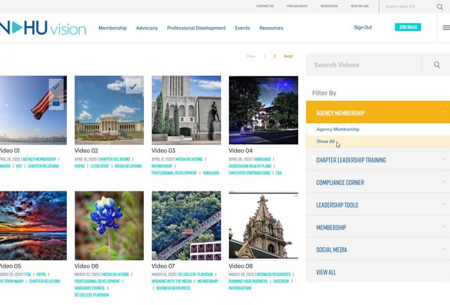The width and height of the screenshot is (450, 305).
Task: Open the Events navigation menu
Action: tap(242, 28)
